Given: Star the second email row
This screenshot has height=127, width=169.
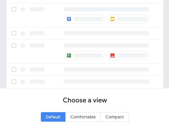Looking at the screenshot, I should [23, 33].
